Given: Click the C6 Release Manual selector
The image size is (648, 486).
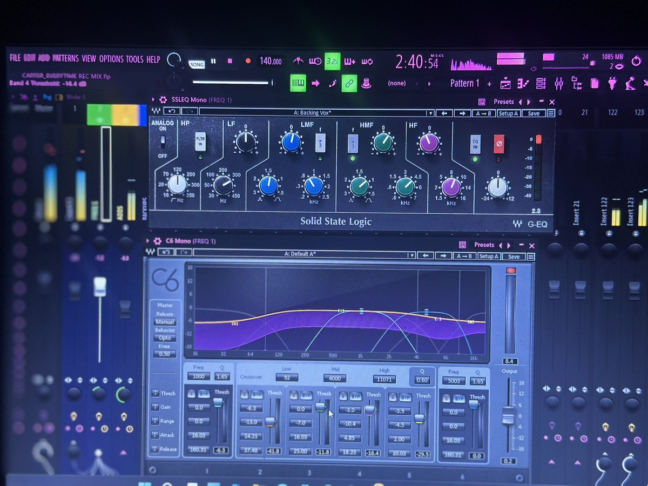Looking at the screenshot, I should [165, 322].
